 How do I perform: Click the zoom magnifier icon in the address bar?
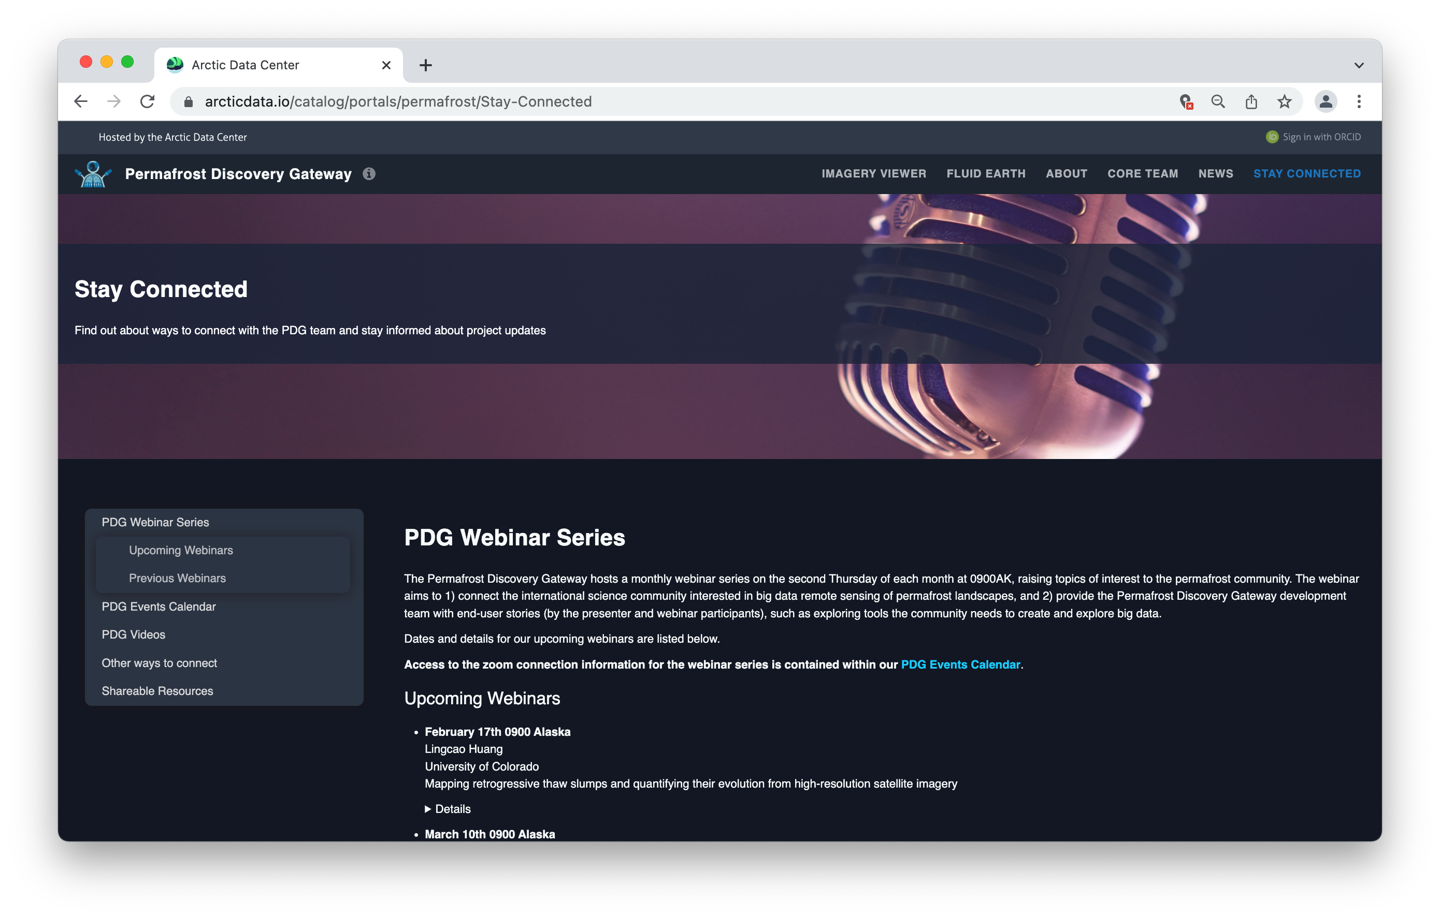click(1218, 101)
